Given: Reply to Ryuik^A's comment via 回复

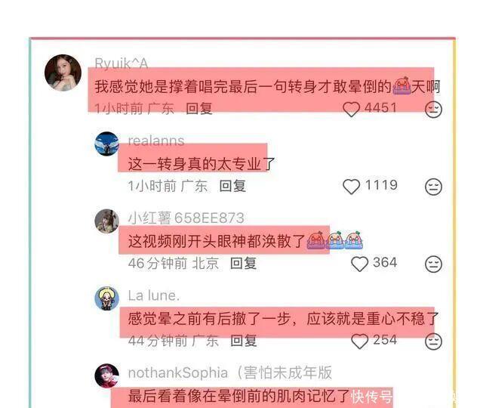Looking at the screenshot, I should [x=199, y=109].
